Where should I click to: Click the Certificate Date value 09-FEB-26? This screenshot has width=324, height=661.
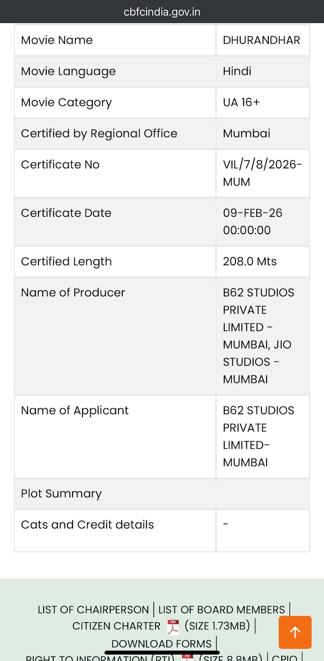[x=253, y=213]
